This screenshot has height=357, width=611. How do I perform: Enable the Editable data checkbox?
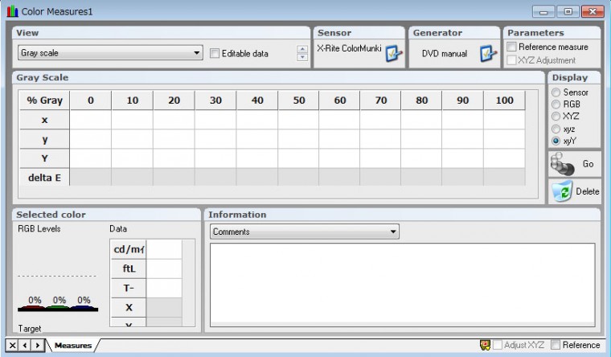click(215, 54)
